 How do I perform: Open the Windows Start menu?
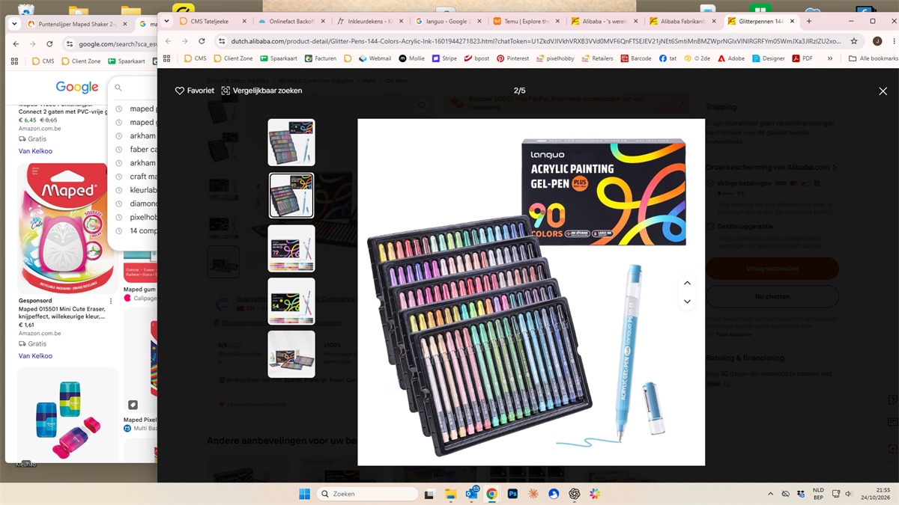(x=304, y=494)
